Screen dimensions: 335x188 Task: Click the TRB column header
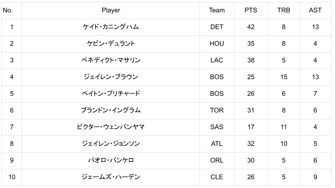283,10
